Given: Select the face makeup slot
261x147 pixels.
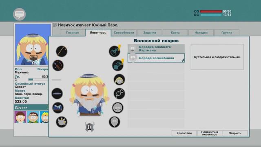Looking at the screenshot, I should pyautogui.click(x=118, y=108).
